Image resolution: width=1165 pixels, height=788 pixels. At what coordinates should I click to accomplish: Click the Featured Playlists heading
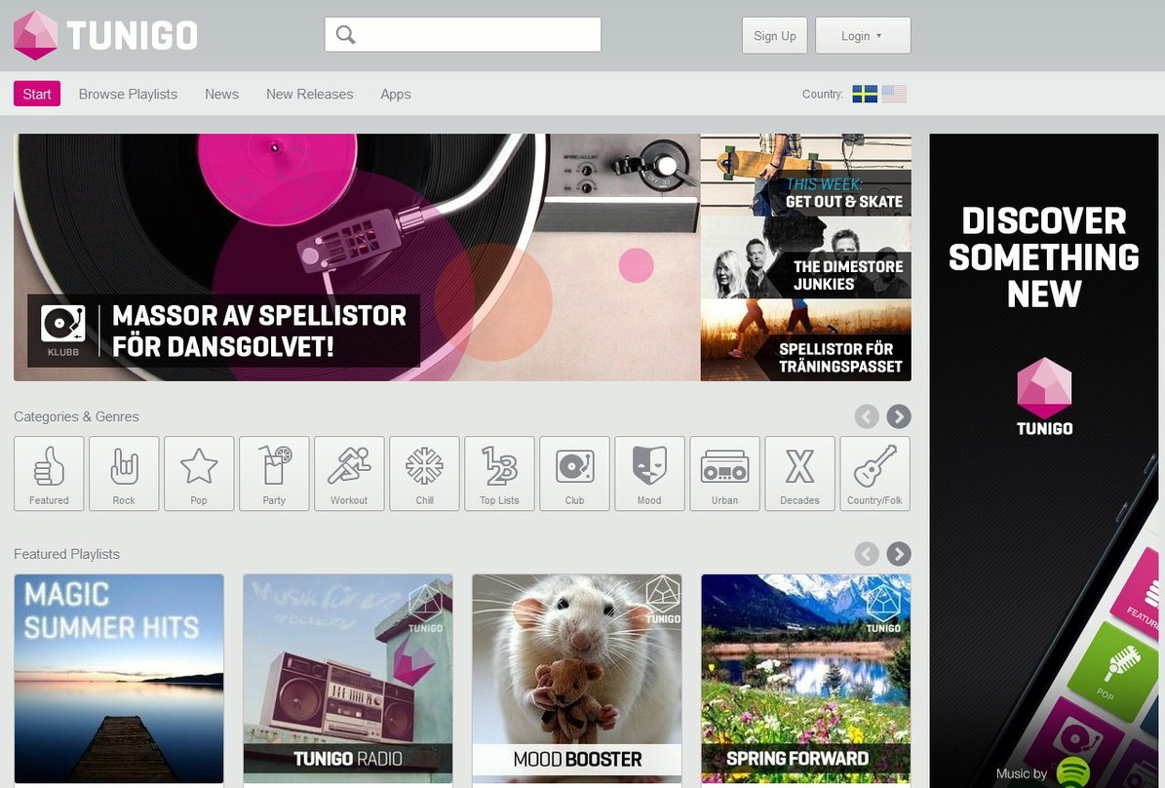pos(67,554)
